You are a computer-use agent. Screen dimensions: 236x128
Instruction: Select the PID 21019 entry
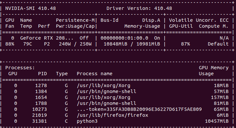[x=39, y=115]
